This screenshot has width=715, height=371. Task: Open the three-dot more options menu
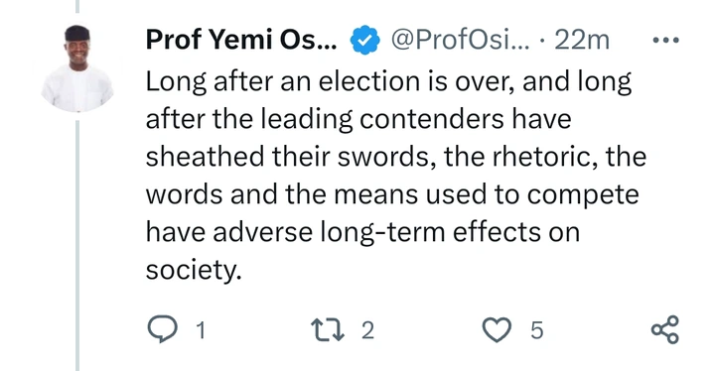point(665,40)
